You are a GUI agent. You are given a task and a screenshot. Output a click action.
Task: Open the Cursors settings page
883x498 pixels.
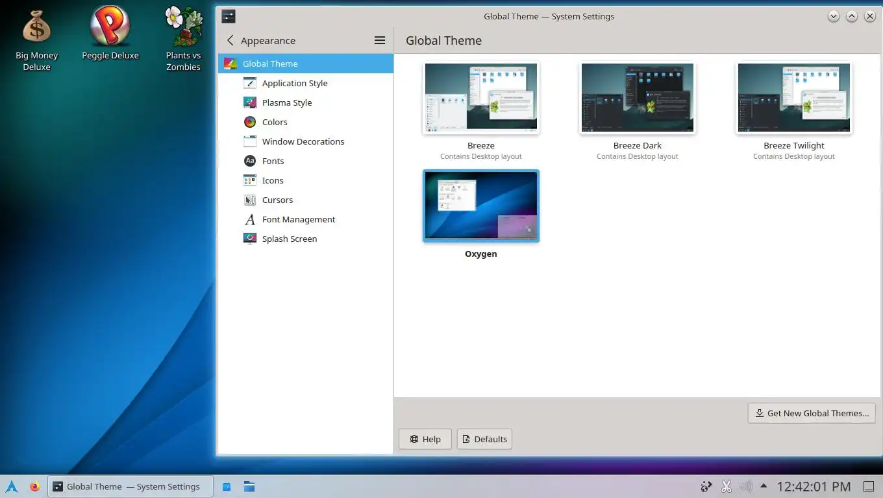pos(305,200)
